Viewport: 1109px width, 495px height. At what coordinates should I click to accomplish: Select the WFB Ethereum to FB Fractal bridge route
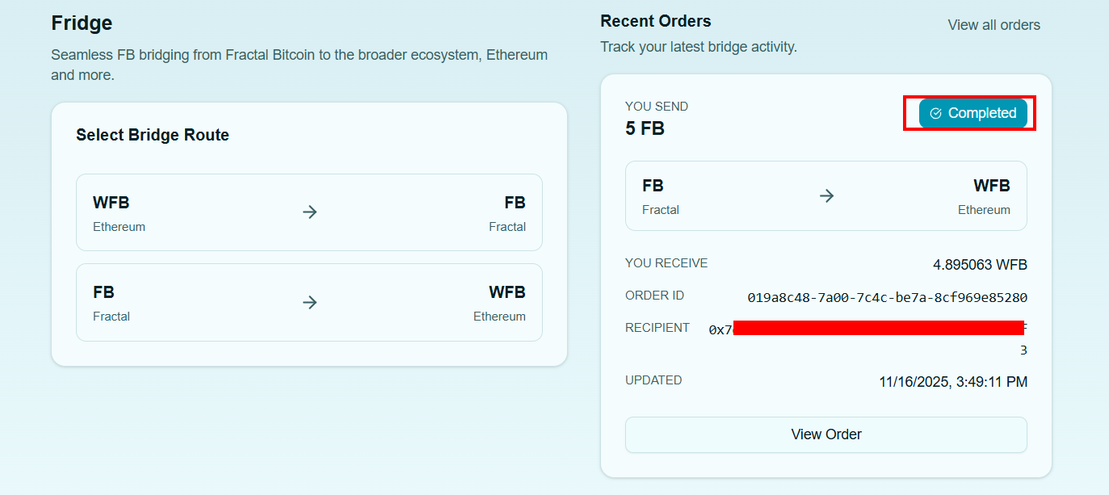pos(309,212)
